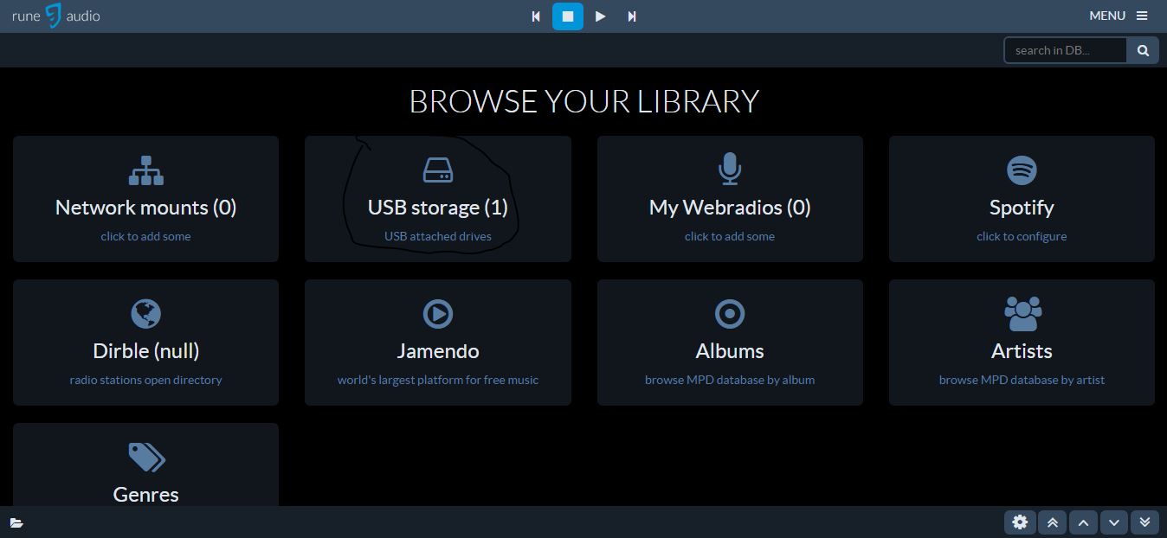Click 'browse MPD database by album' text

pyautogui.click(x=730, y=380)
